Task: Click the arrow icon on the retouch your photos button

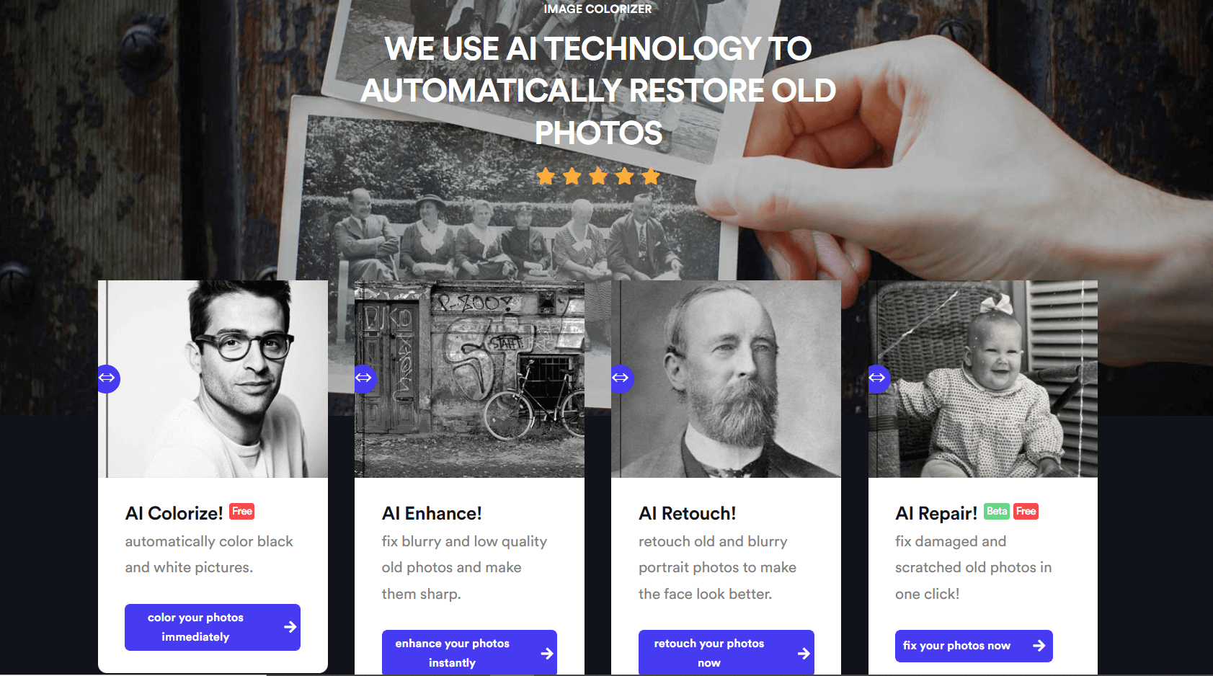Action: pyautogui.click(x=804, y=654)
